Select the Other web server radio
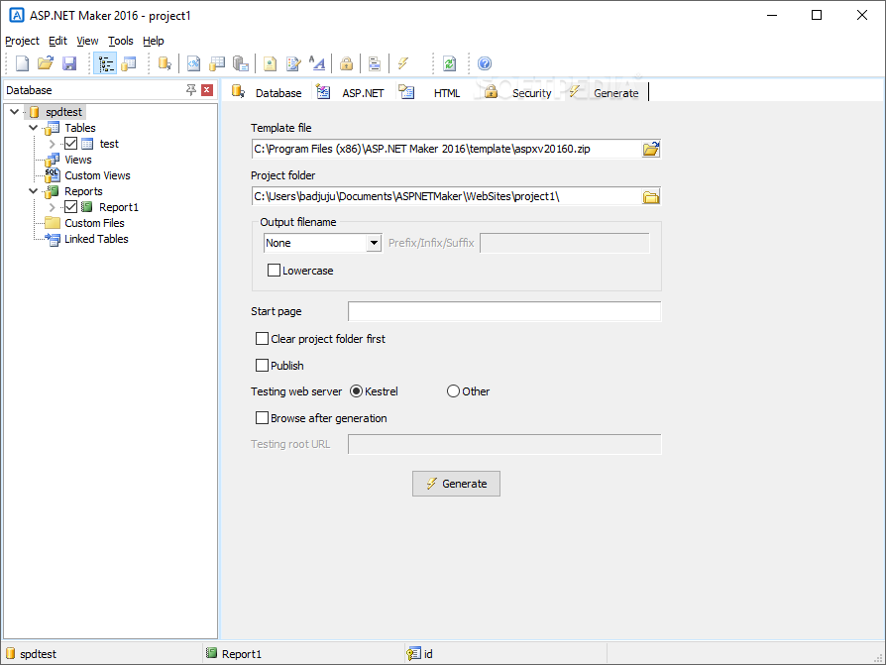 coord(453,391)
